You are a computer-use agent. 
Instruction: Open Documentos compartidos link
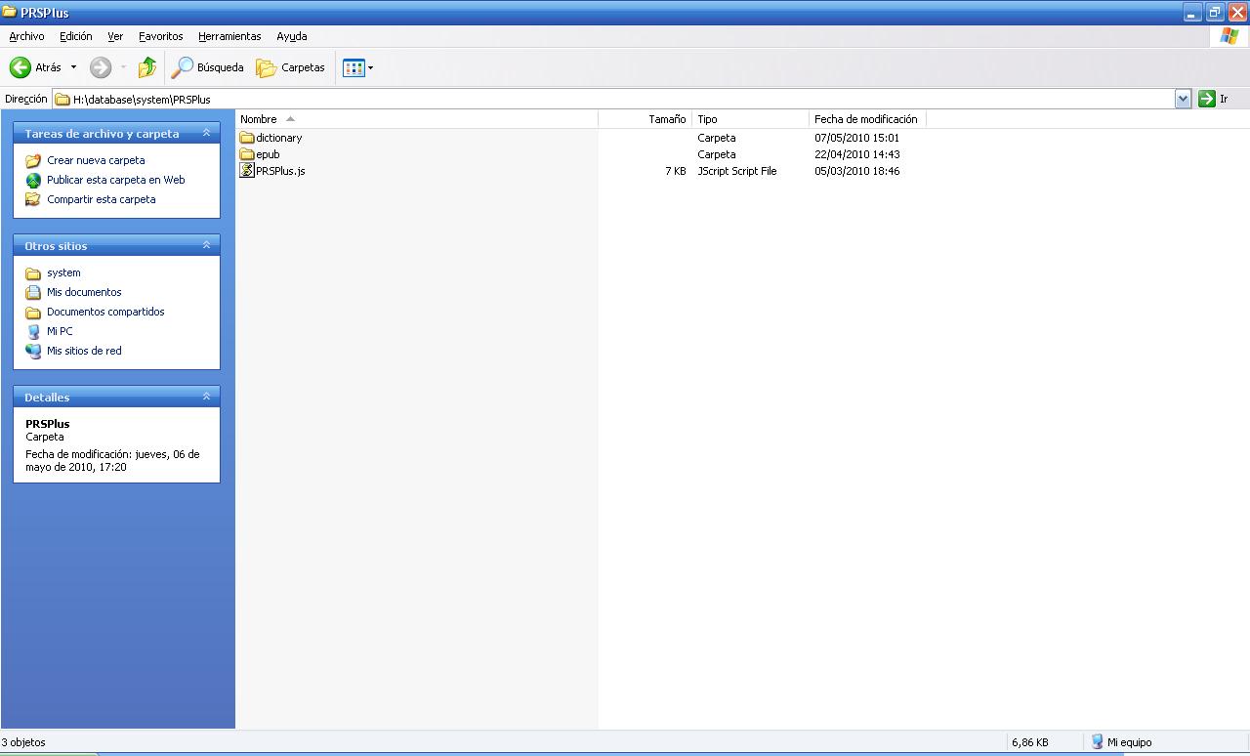(x=105, y=312)
